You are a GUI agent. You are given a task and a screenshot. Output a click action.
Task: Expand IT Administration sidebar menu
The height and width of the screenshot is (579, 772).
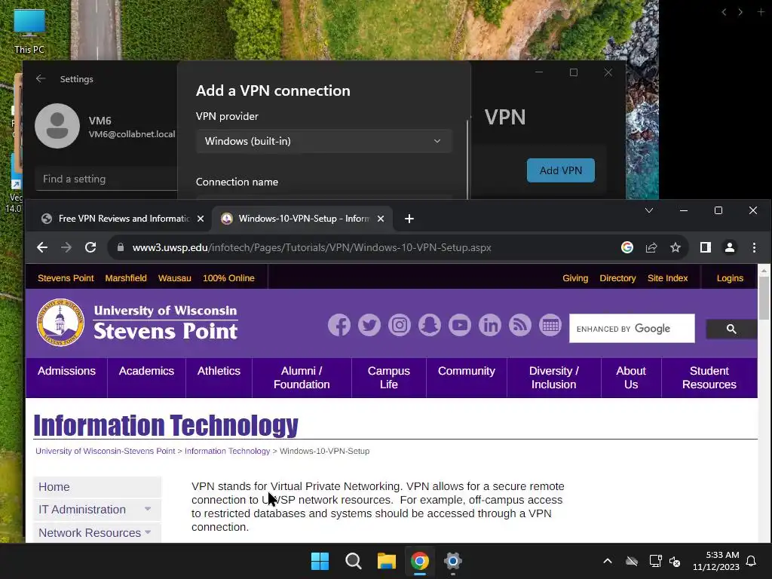[148, 509]
